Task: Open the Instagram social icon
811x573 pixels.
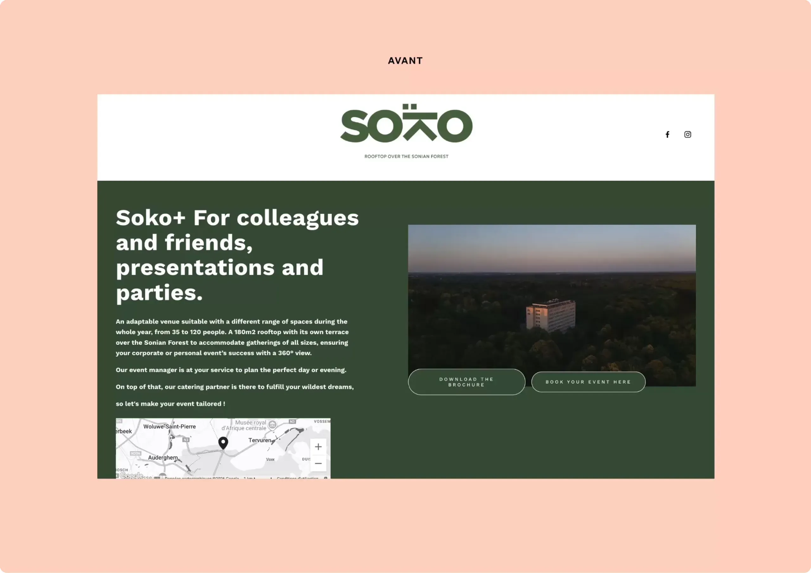Action: [687, 135]
